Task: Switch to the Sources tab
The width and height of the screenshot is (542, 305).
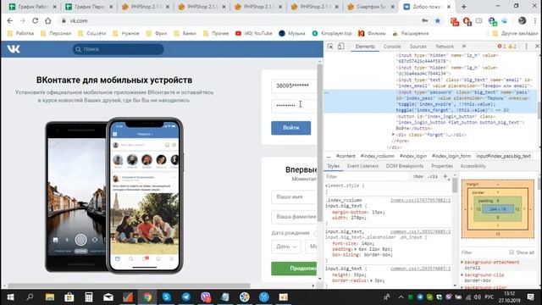Action: coord(418,47)
